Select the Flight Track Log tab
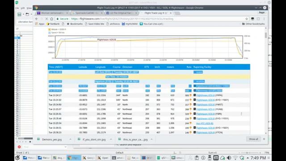The image size is (286, 161). (x=156, y=13)
